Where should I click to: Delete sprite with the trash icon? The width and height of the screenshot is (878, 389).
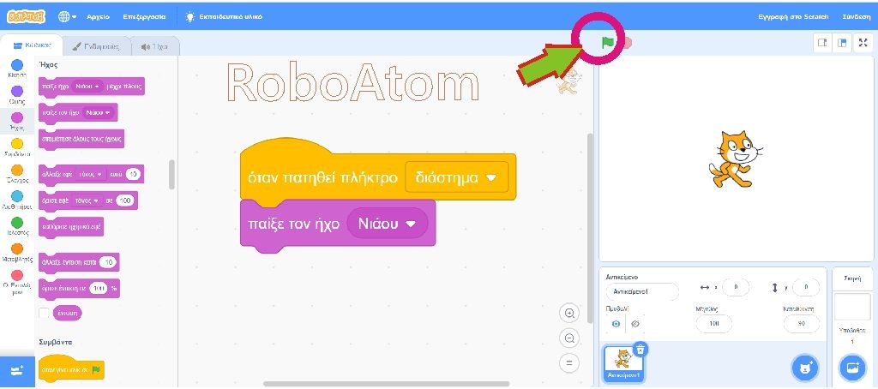click(x=640, y=349)
